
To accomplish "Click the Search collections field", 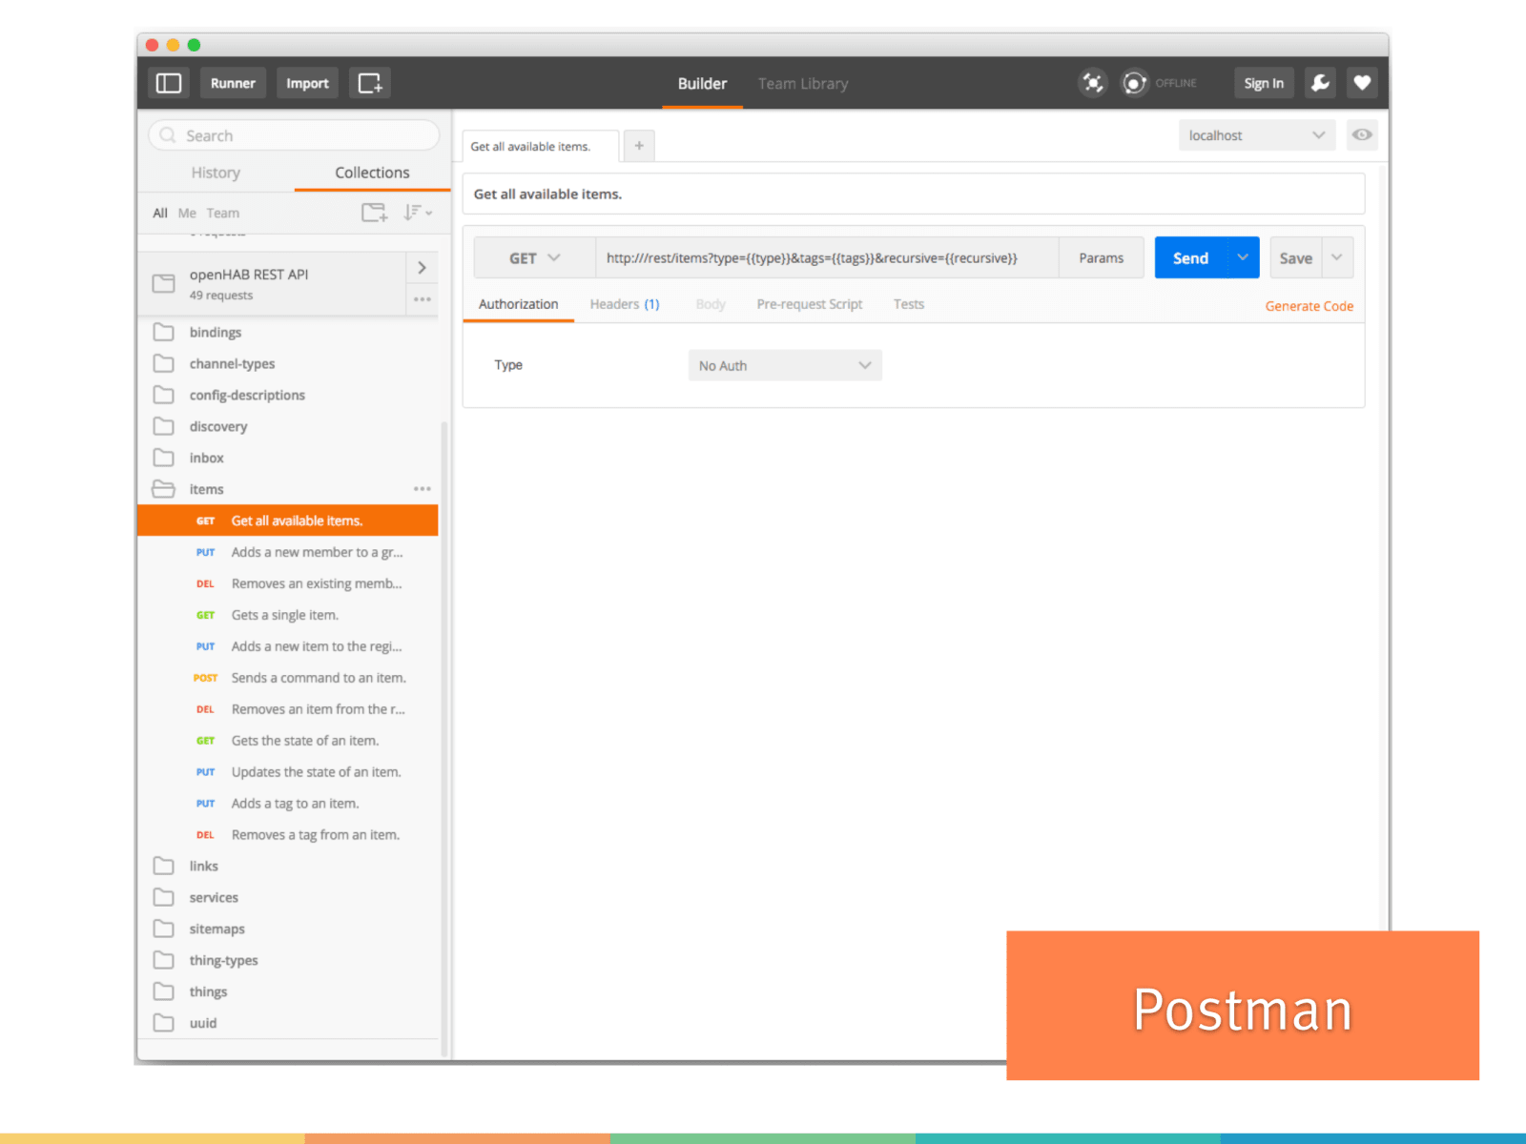I will point(294,135).
